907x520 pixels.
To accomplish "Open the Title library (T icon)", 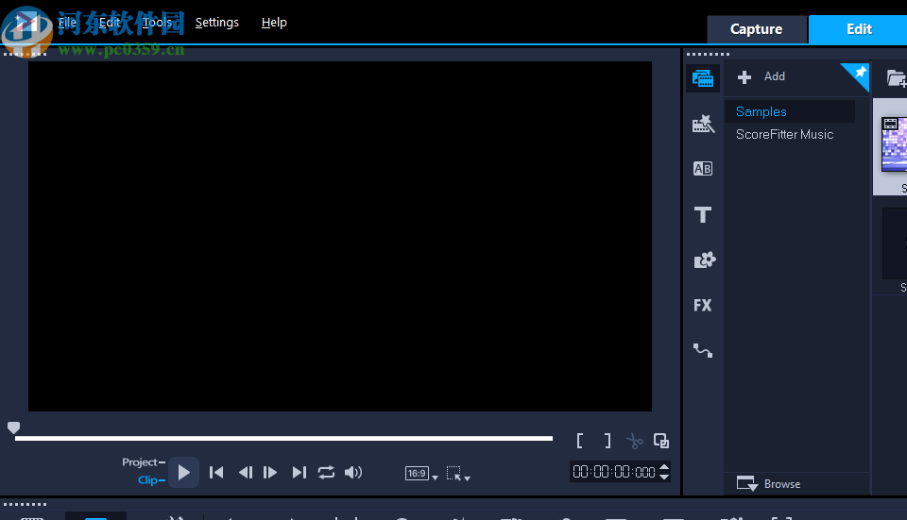I will pyautogui.click(x=703, y=214).
